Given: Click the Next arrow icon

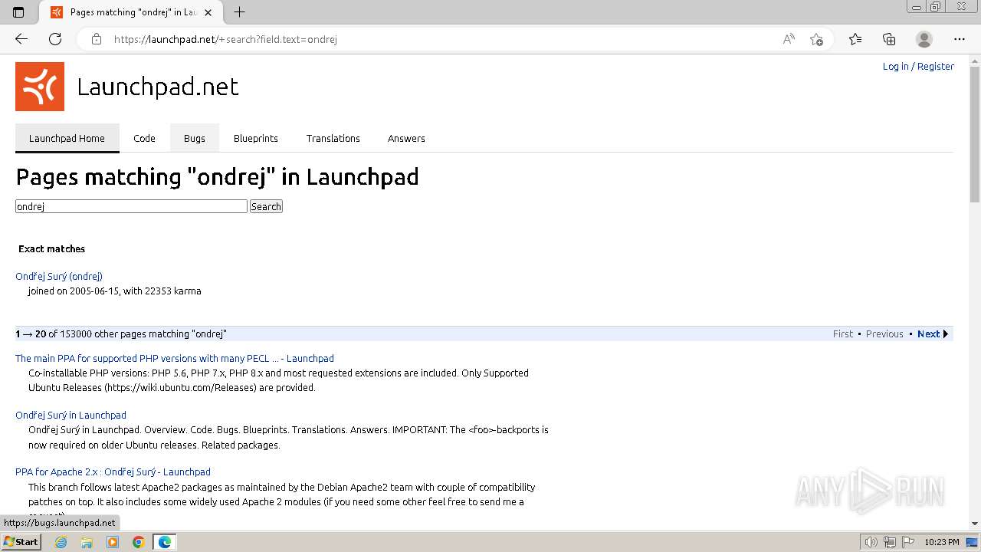Looking at the screenshot, I should 946,334.
